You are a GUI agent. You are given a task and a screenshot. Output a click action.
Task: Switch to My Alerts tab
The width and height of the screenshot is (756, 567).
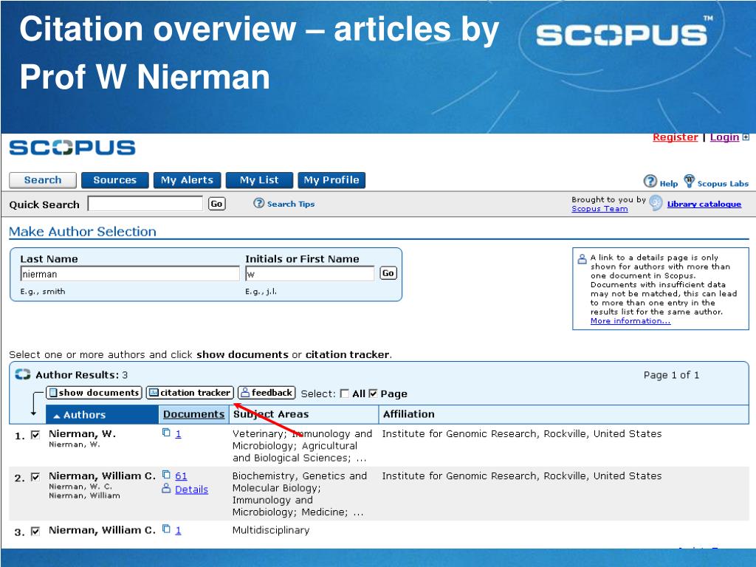[187, 180]
